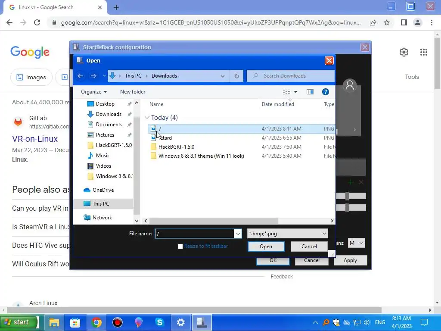441x331 pixels.
Task: Select OneDrive in navigation pane
Action: tap(103, 190)
